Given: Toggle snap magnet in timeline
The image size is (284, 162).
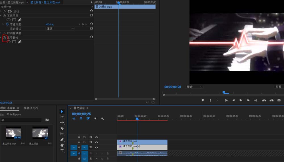Looking at the screenshot, I should point(81,119).
